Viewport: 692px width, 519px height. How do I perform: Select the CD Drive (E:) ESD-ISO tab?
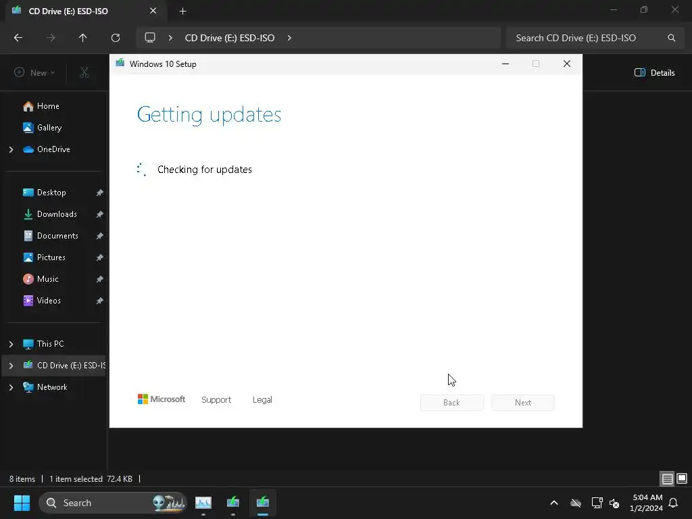point(86,11)
